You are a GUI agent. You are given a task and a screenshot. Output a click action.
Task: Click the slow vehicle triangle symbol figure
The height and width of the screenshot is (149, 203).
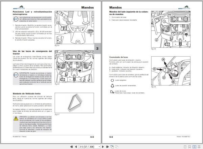(x=74, y=103)
